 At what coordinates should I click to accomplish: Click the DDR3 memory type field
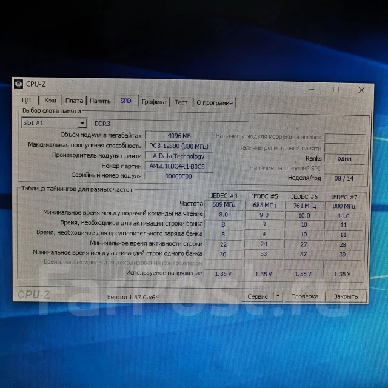coord(170,124)
